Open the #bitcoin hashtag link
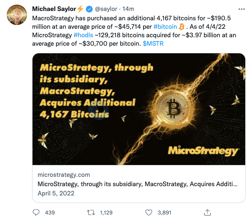This screenshot has height=220, width=252. point(165,27)
